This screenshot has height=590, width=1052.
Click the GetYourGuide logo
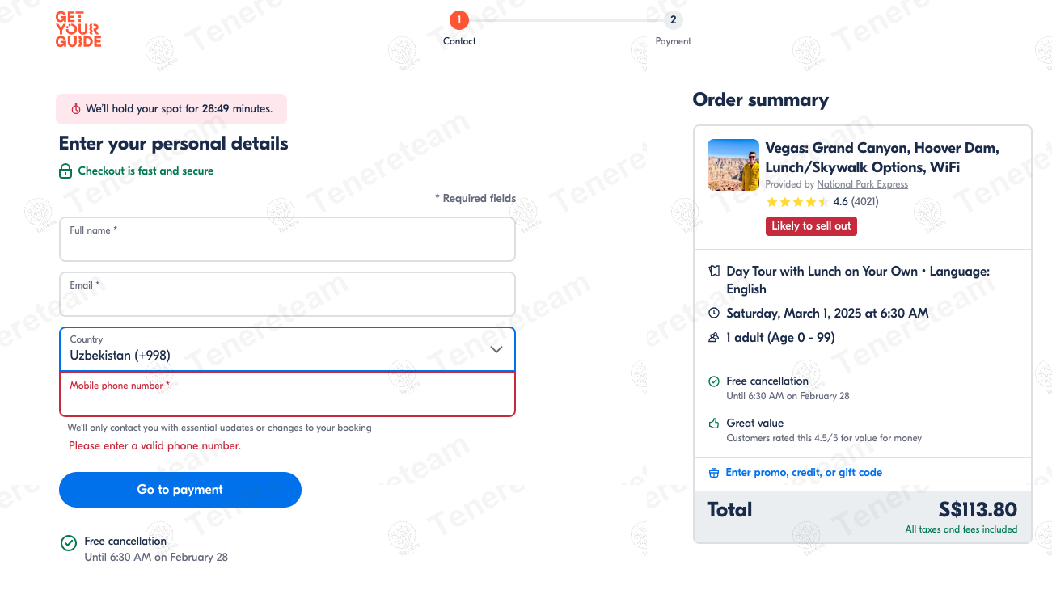[78, 30]
